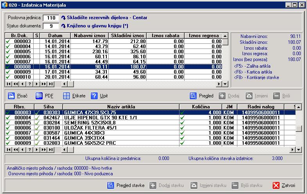307x194 pixels.
Task: Open Pregled stavke item preview
Action: pos(126,185)
